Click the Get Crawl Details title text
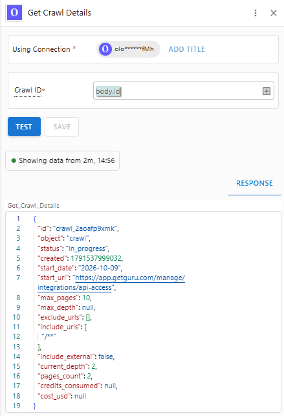This screenshot has height=416, width=284. (x=60, y=13)
